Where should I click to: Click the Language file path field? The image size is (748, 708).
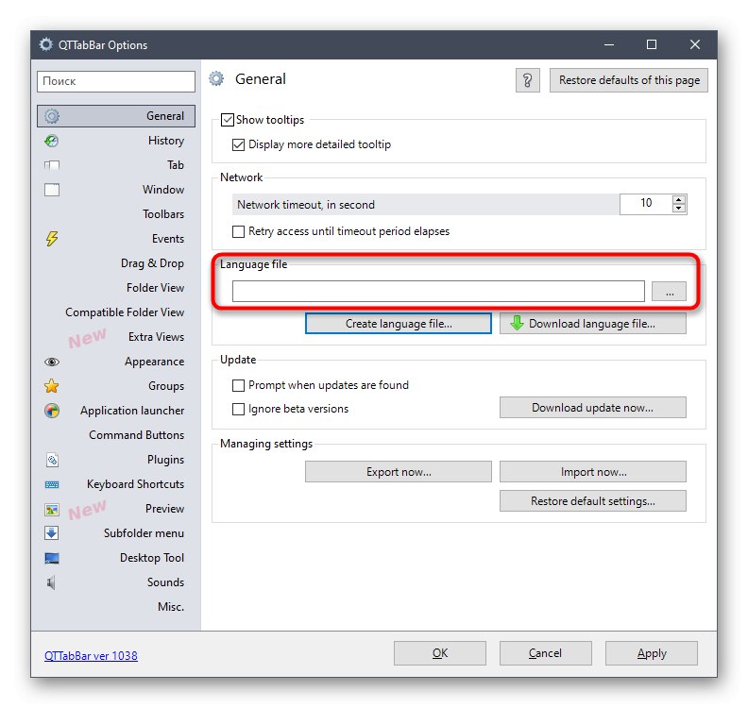tap(438, 292)
